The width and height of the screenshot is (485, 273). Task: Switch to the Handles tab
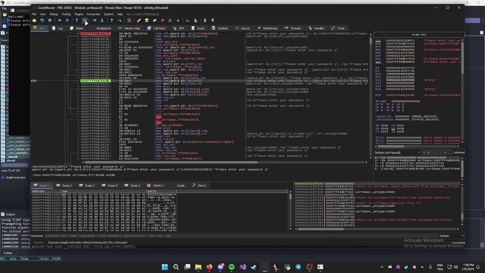(316, 28)
